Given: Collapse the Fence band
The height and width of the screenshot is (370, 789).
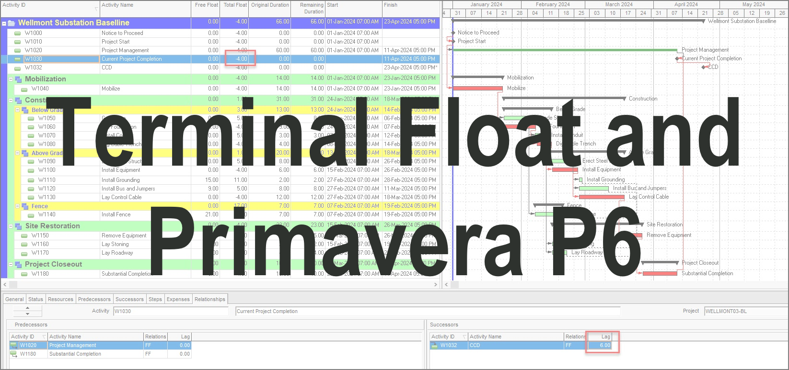Looking at the screenshot, I should pyautogui.click(x=18, y=206).
